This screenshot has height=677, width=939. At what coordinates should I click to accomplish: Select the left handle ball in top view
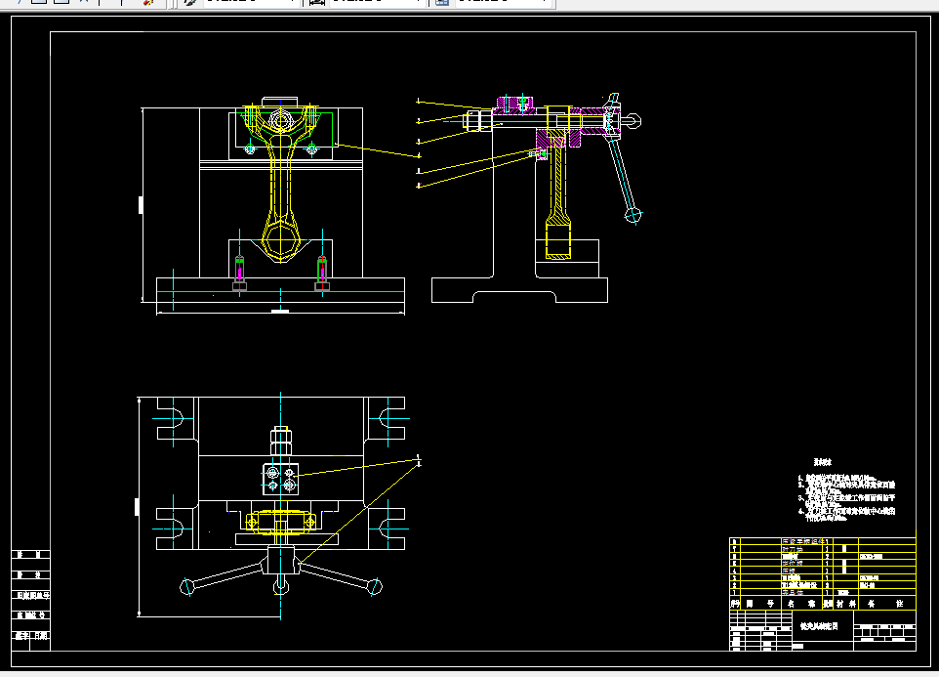187,586
